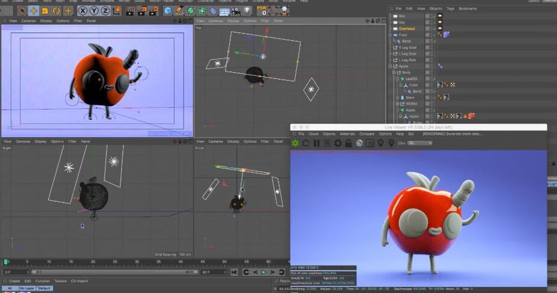Go to start of animation

(234, 272)
